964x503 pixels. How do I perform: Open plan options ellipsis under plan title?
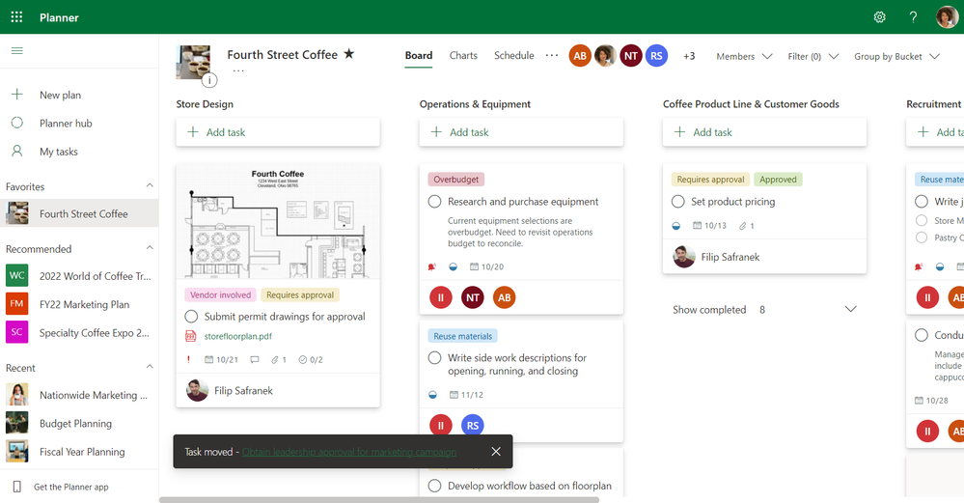[x=238, y=71]
